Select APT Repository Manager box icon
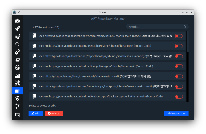The image size is (206, 134). coord(17,91)
